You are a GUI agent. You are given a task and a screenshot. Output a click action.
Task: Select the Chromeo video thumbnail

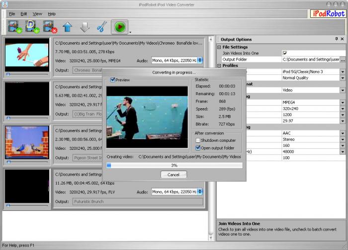pos(27,55)
